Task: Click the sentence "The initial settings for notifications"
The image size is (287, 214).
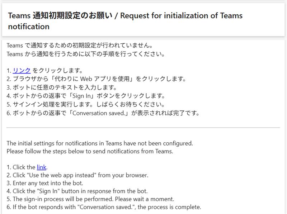Action: (100, 143)
